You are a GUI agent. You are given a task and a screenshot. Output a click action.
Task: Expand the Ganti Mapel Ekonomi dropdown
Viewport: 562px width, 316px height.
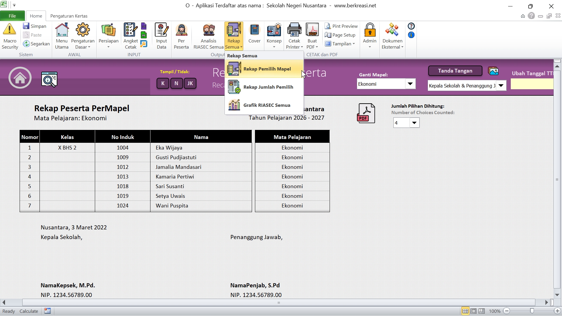click(x=410, y=84)
